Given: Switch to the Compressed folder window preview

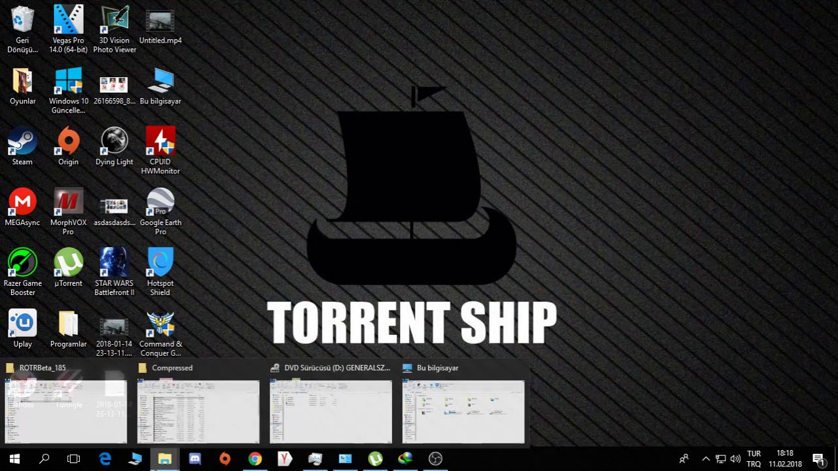Looking at the screenshot, I should (x=198, y=404).
